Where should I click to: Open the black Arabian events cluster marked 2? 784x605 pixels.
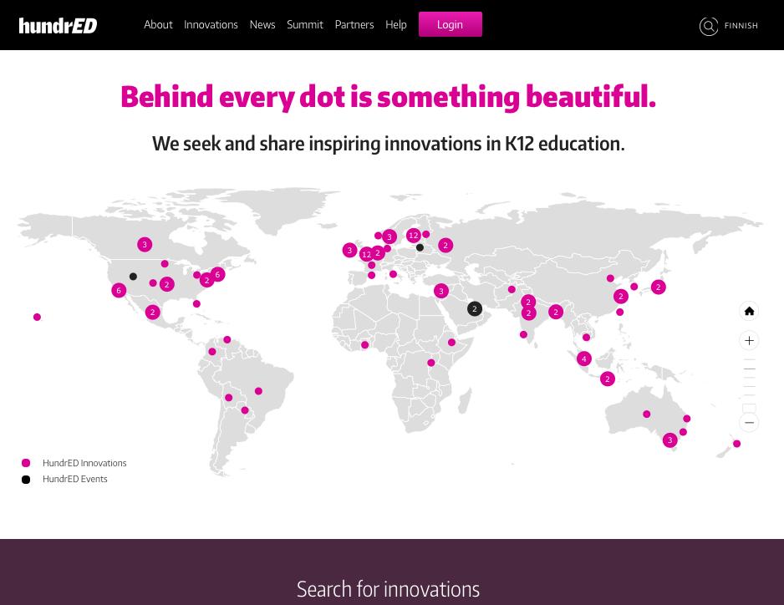tap(475, 308)
